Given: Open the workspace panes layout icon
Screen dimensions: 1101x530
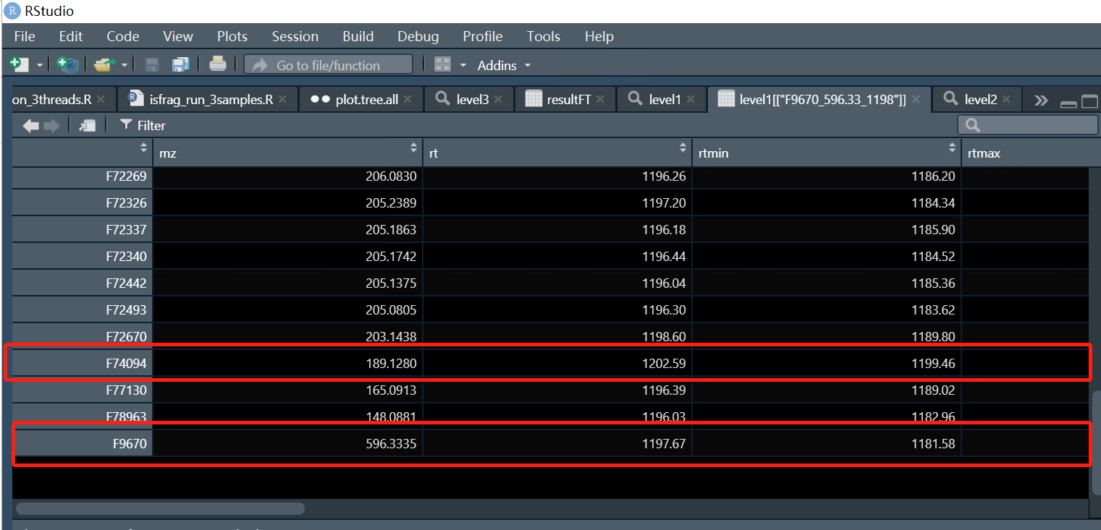Looking at the screenshot, I should (x=442, y=64).
